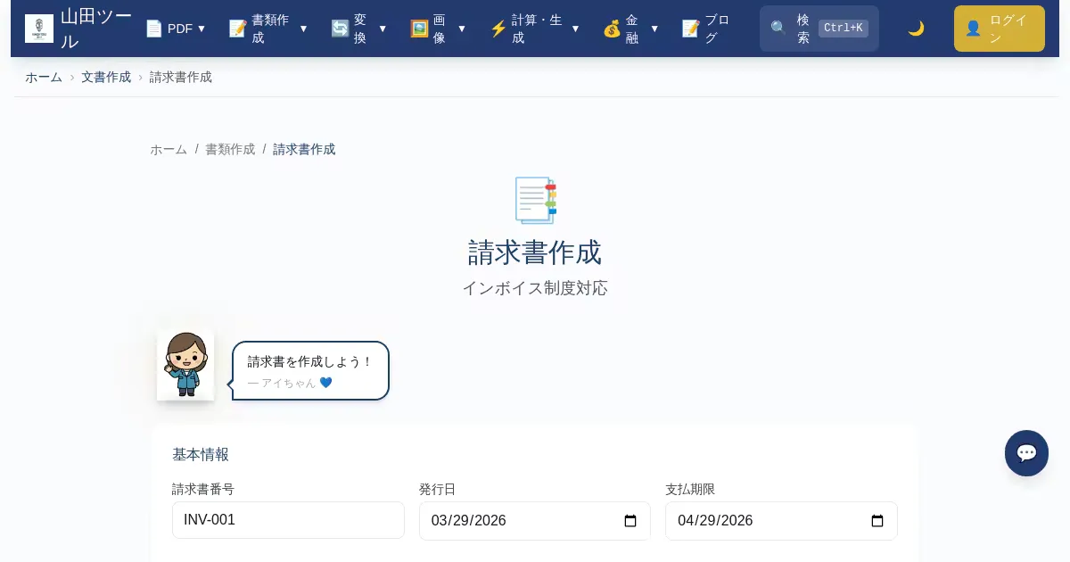Expand the 金融 navigation menu
Image resolution: width=1070 pixels, height=562 pixels.
pyautogui.click(x=632, y=29)
